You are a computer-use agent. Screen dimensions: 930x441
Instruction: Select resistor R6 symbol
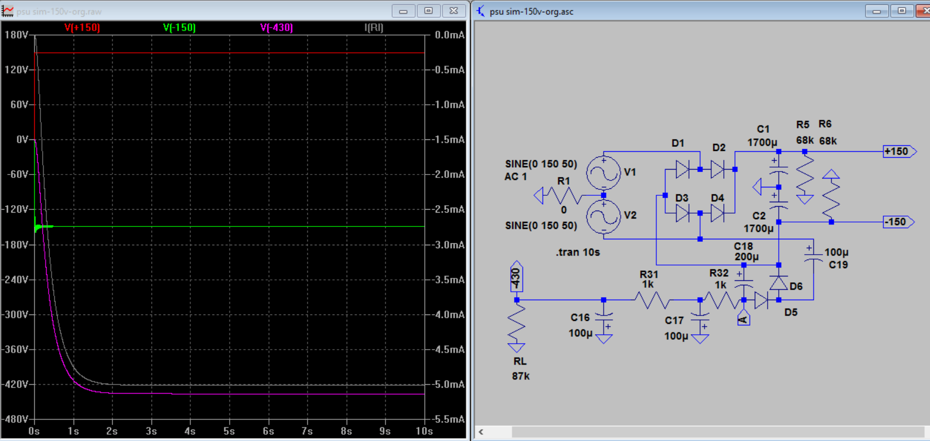(832, 200)
